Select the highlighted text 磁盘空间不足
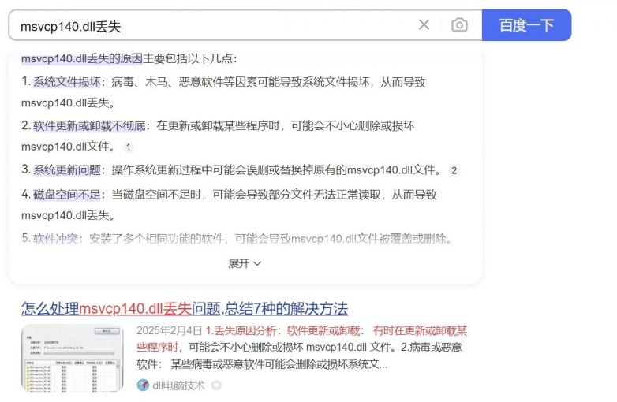The width and height of the screenshot is (617, 402). (67, 195)
